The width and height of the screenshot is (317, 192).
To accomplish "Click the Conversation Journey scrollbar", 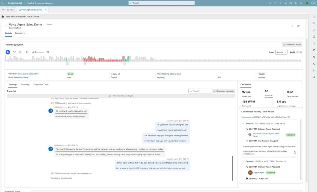I will point(301,149).
